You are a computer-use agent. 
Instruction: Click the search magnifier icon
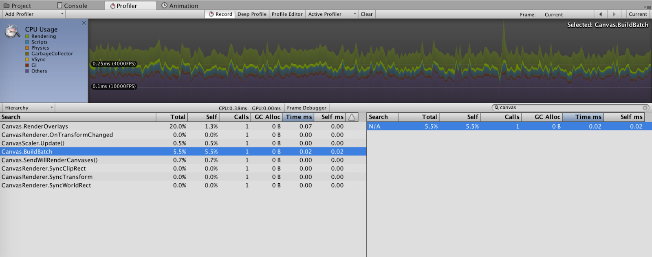click(496, 108)
